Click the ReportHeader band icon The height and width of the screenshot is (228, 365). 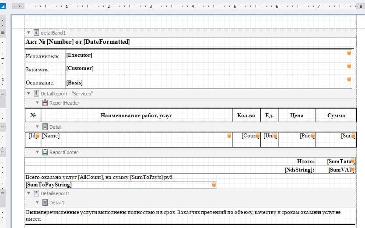click(45, 103)
